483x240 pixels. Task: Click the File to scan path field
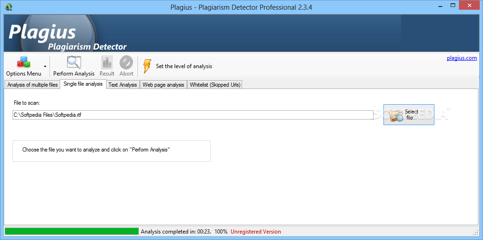(x=193, y=115)
